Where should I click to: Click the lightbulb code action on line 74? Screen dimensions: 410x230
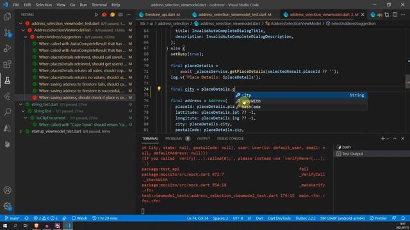(x=159, y=89)
